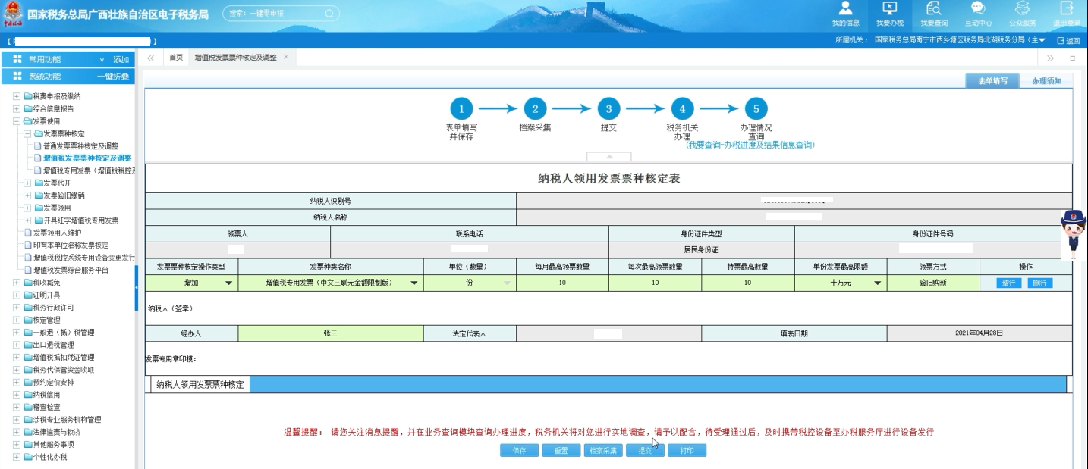Click the 增行 add row button
This screenshot has height=469, width=1088.
[1008, 283]
